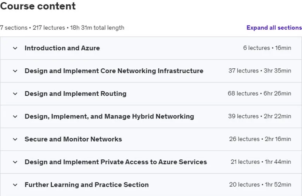
Task: Open the Introduction and Azure section title
Action: (x=62, y=48)
